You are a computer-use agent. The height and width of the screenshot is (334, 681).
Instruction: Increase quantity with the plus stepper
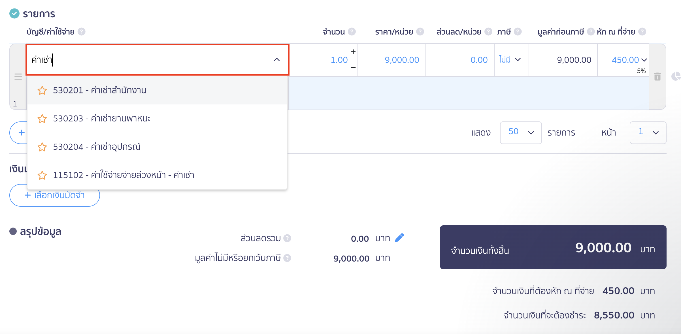tap(353, 52)
